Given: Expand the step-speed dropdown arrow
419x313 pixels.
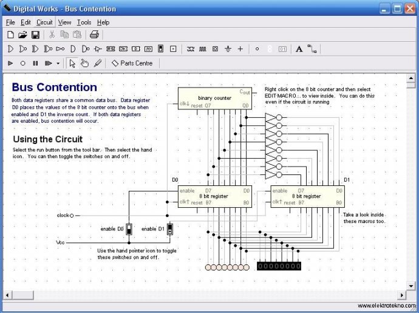Looking at the screenshot, I should (58, 64).
